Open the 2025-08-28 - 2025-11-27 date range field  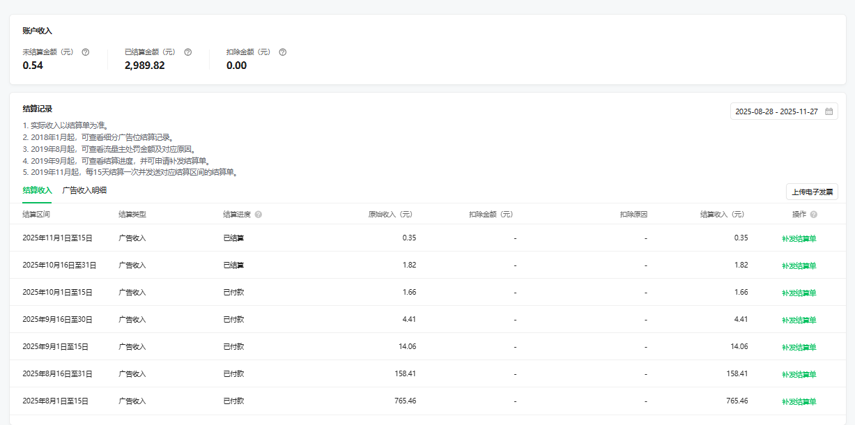(776, 111)
